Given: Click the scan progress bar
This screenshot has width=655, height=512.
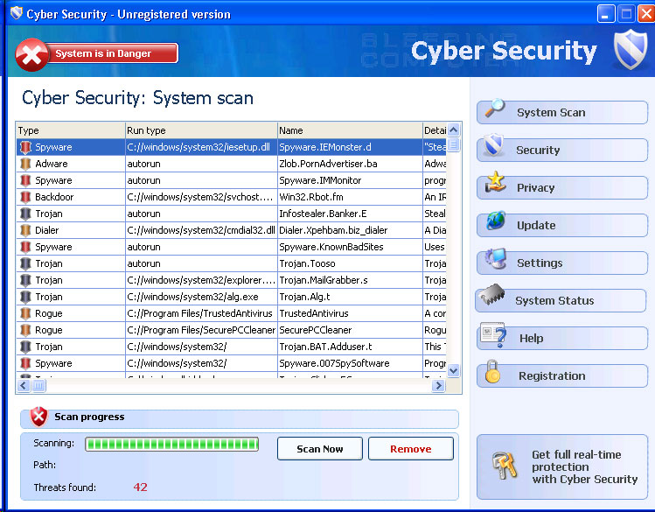Looking at the screenshot, I should pyautogui.click(x=171, y=444).
